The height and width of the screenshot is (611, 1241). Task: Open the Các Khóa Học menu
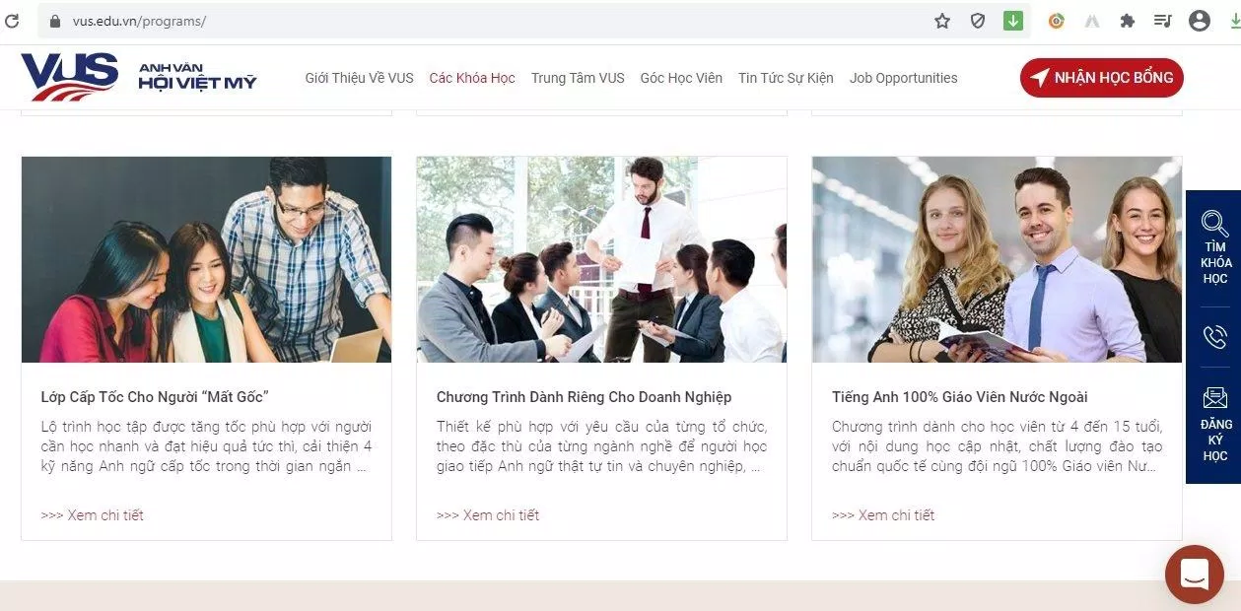472,78
